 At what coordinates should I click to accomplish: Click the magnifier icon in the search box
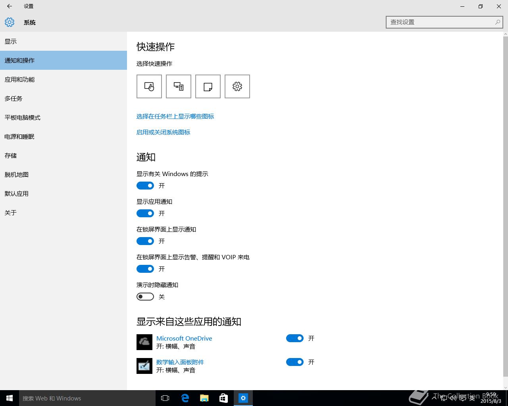[497, 22]
